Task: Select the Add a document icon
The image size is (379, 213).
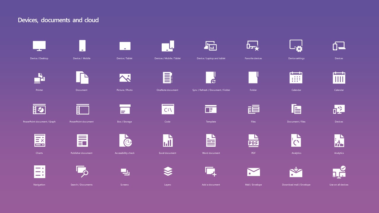Action: pos(211,172)
